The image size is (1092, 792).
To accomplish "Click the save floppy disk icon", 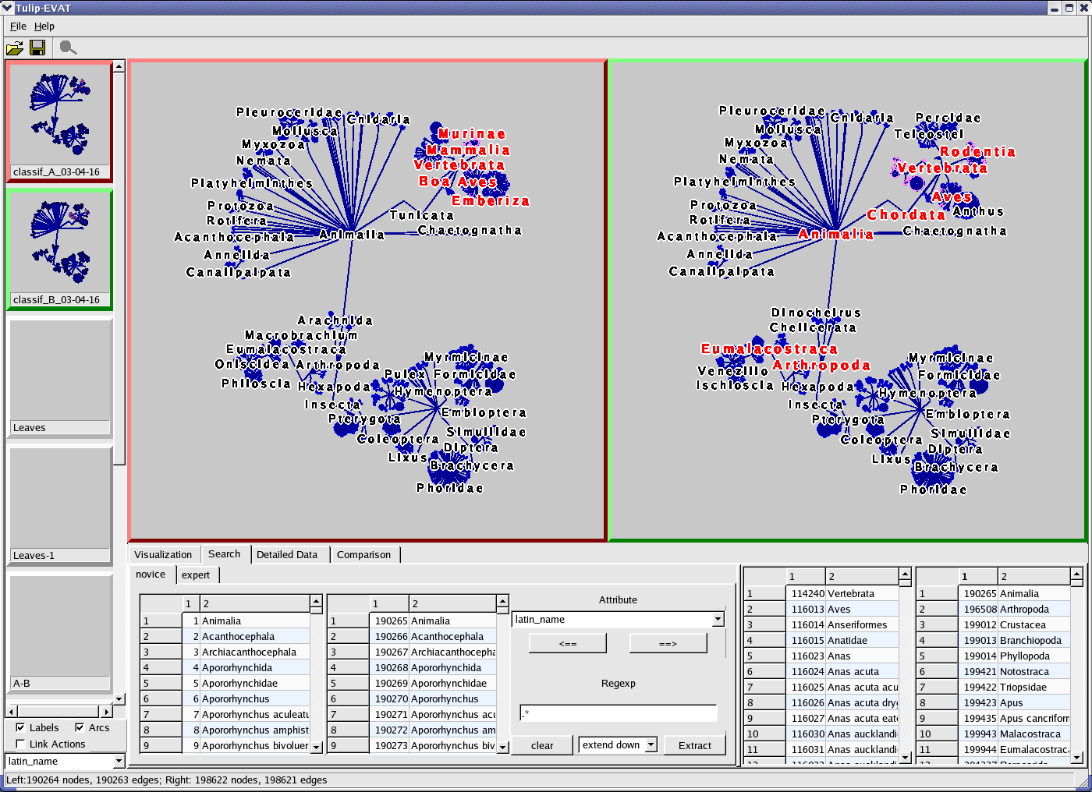I will point(37,48).
